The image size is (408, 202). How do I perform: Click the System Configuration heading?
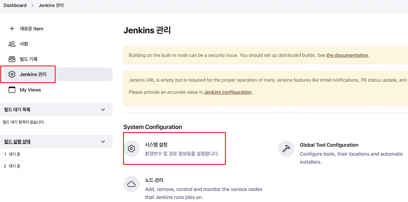coord(152,127)
